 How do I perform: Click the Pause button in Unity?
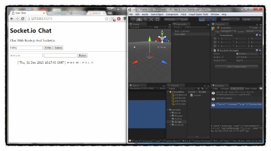pos(208,19)
